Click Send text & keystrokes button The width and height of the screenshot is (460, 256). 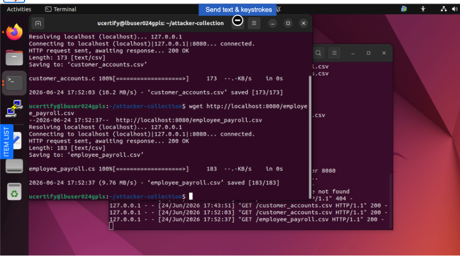pos(238,10)
